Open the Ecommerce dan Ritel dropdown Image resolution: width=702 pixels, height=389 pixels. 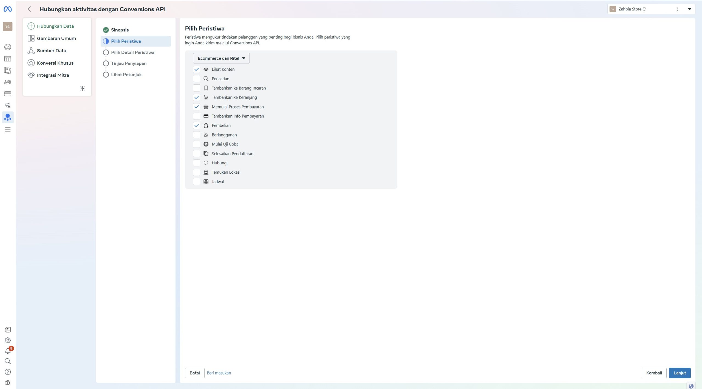(221, 58)
